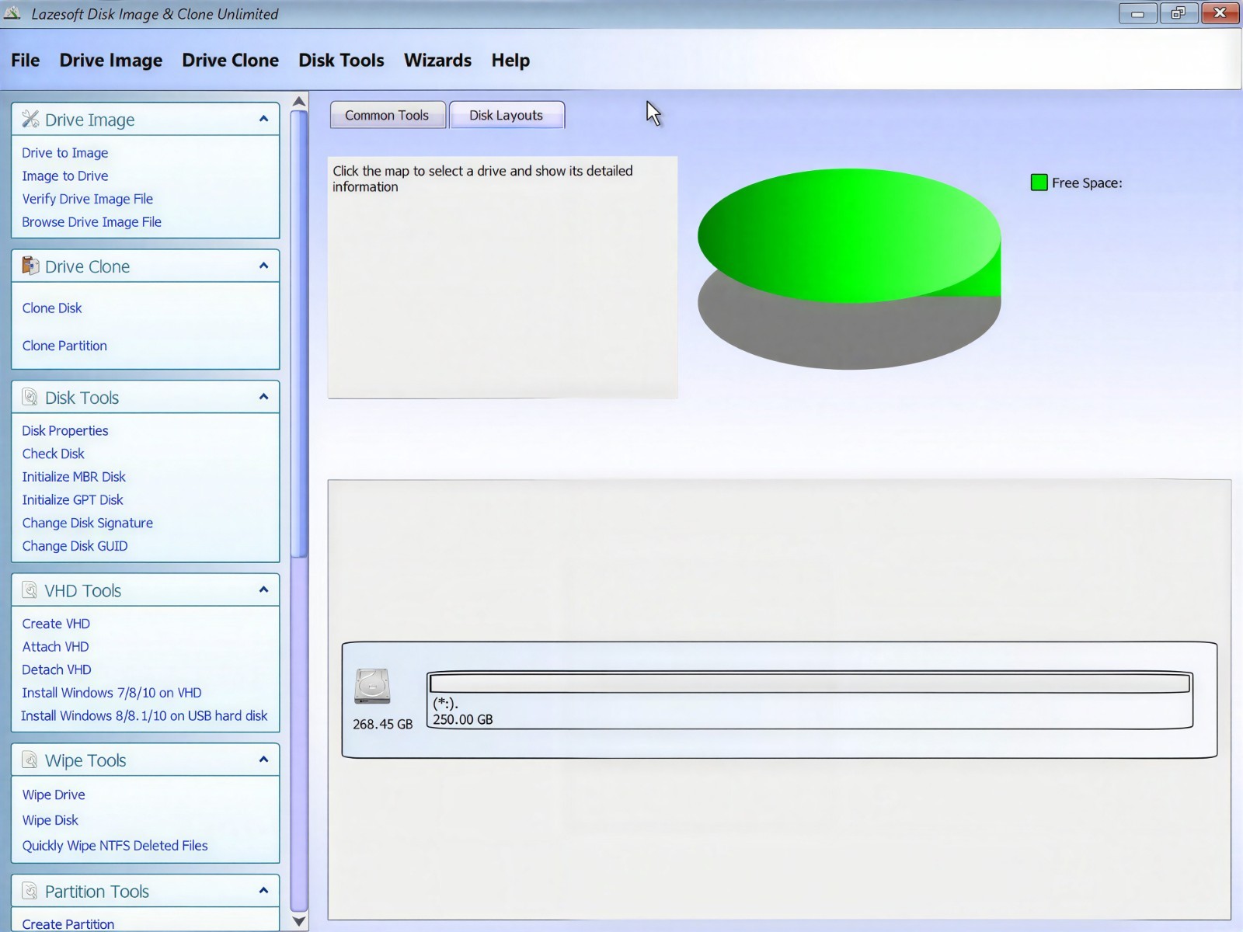The image size is (1243, 932).
Task: Click the Drive Image panel tools icon
Action: pos(30,119)
